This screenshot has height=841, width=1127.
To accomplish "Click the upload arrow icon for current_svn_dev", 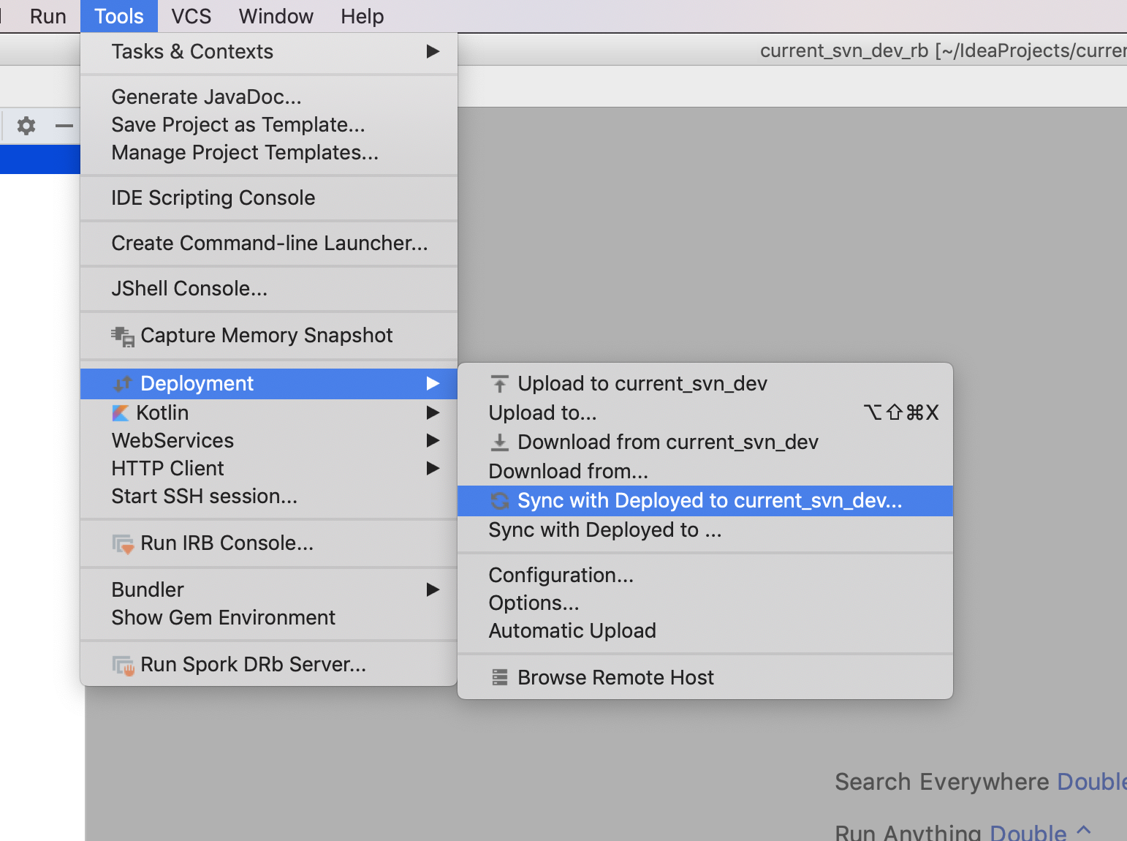I will tap(500, 384).
